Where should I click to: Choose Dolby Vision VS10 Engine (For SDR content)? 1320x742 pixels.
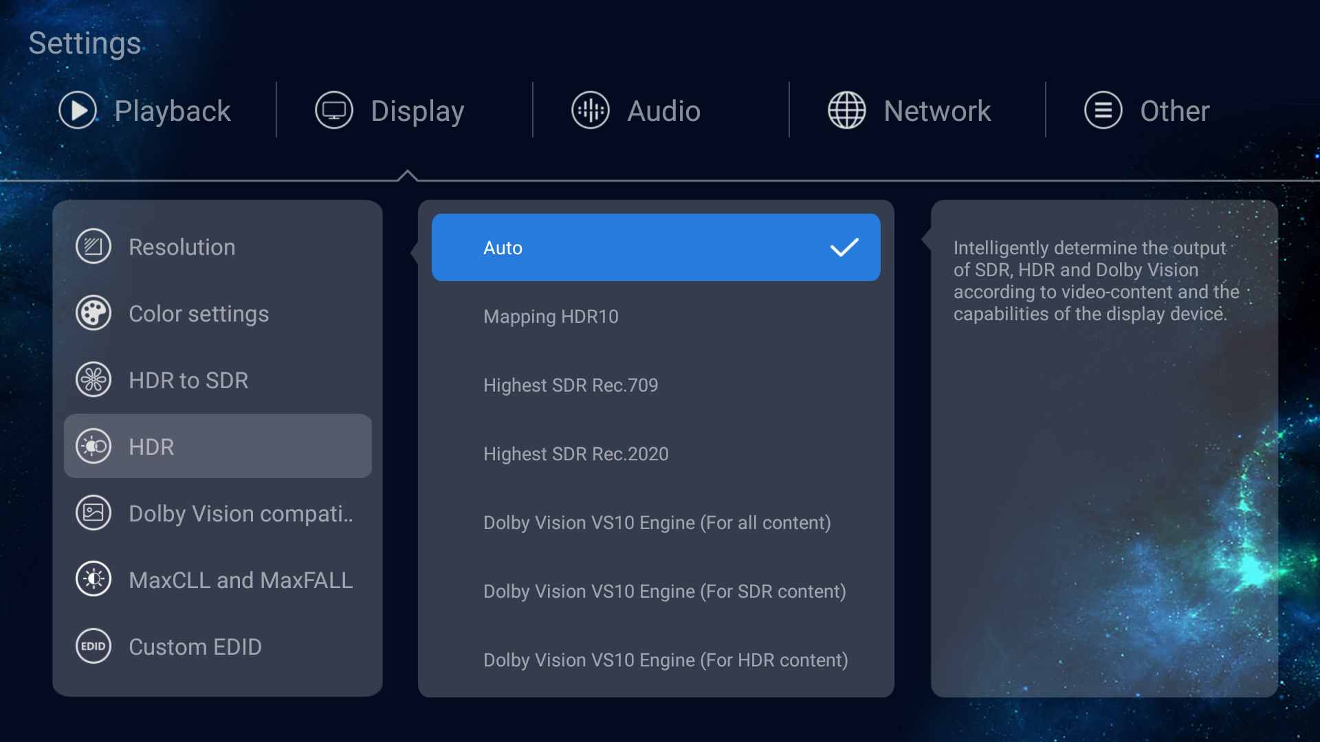click(x=656, y=591)
